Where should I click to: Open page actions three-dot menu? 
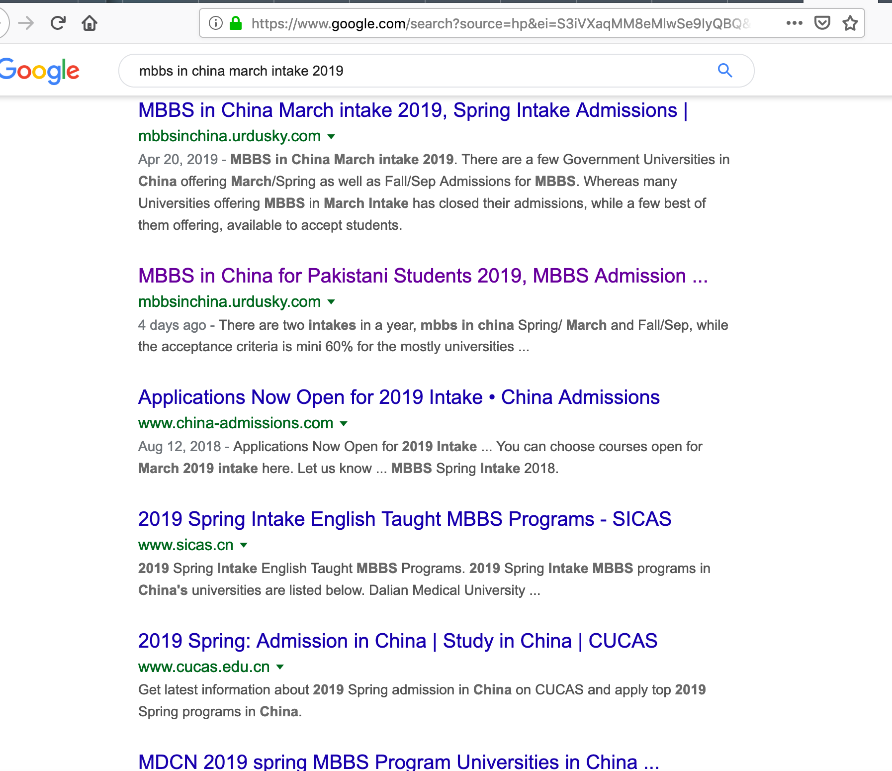794,23
